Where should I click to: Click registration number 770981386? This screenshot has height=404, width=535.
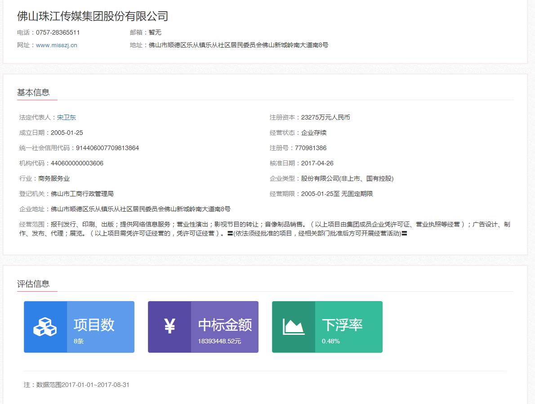click(x=311, y=148)
